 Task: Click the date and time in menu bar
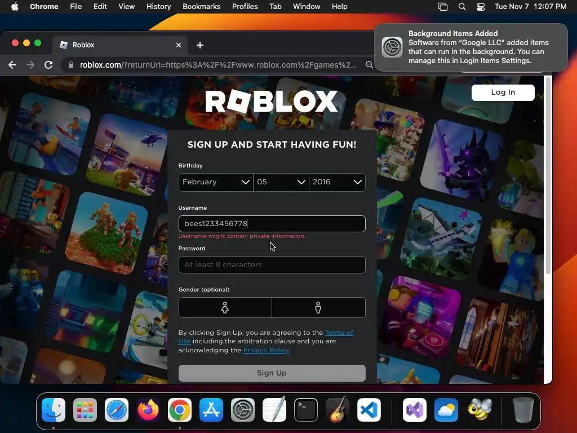click(530, 7)
